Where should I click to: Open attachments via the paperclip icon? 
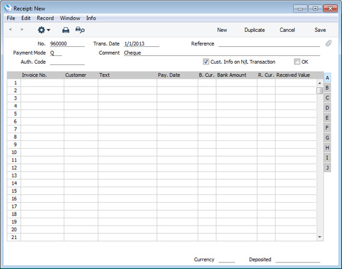[x=328, y=43]
